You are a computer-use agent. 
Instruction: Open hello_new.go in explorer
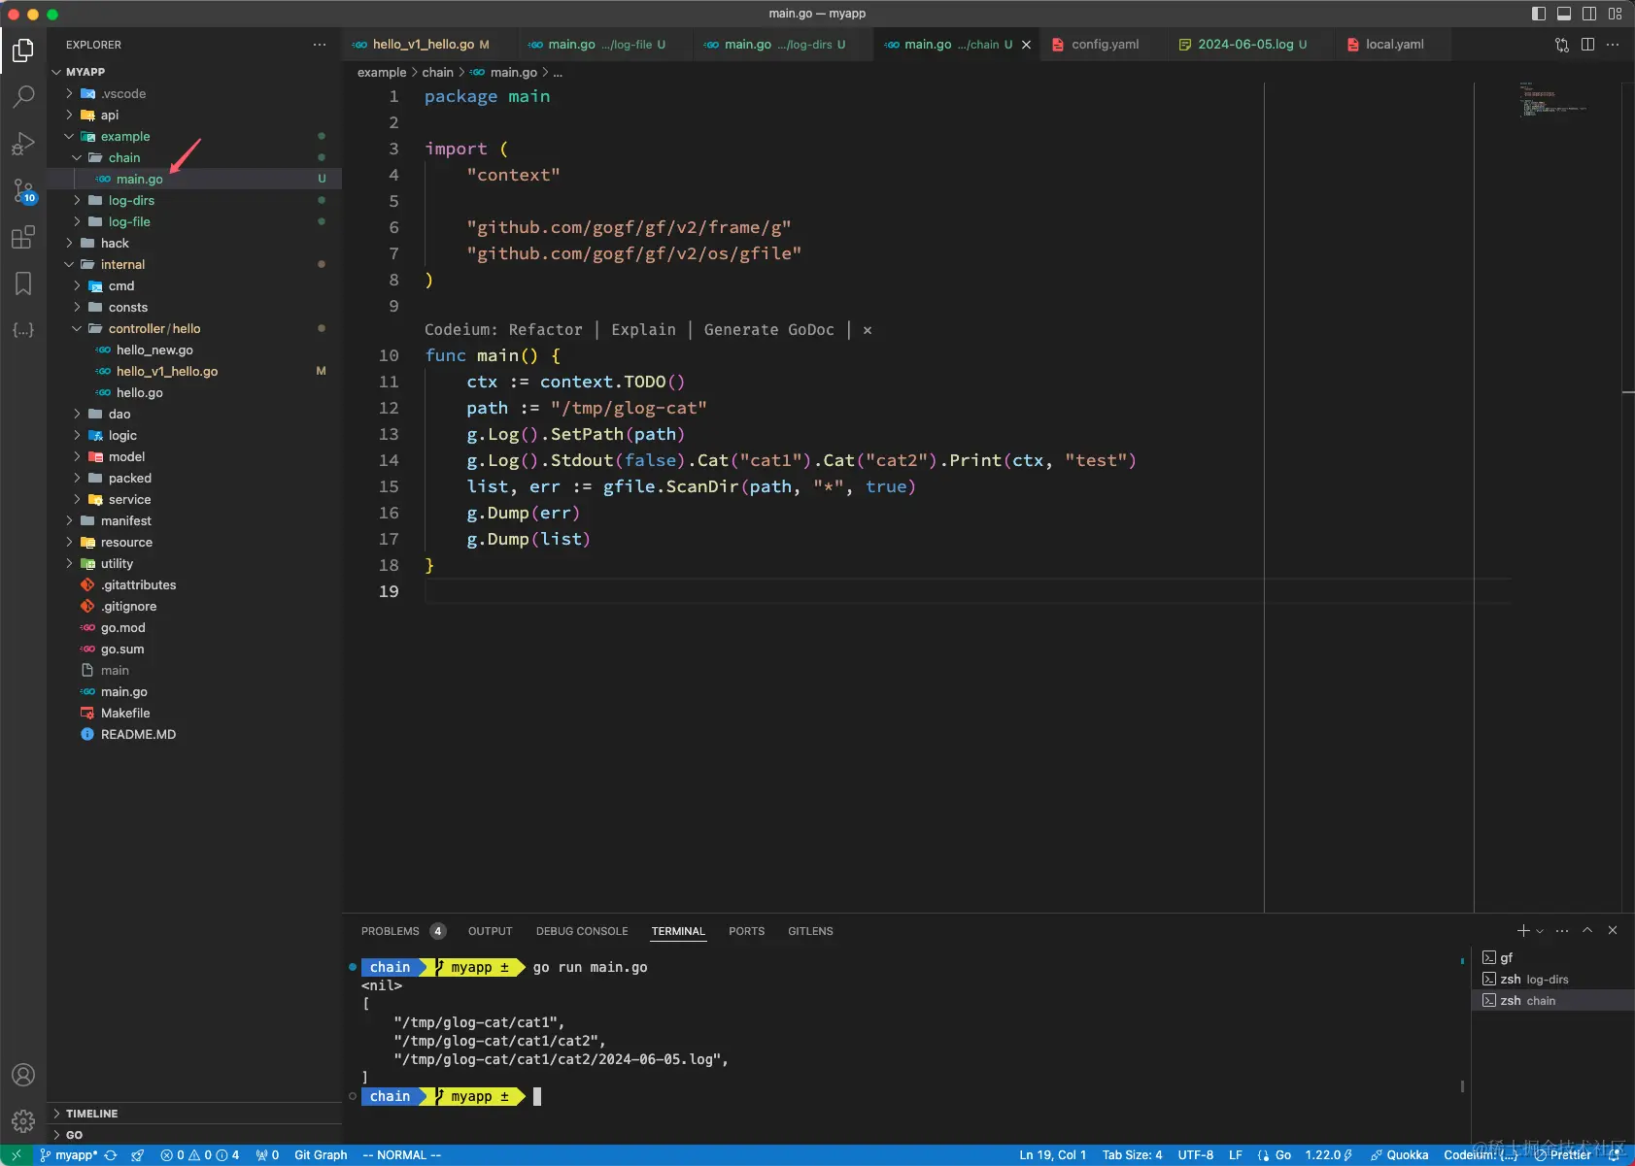154,350
